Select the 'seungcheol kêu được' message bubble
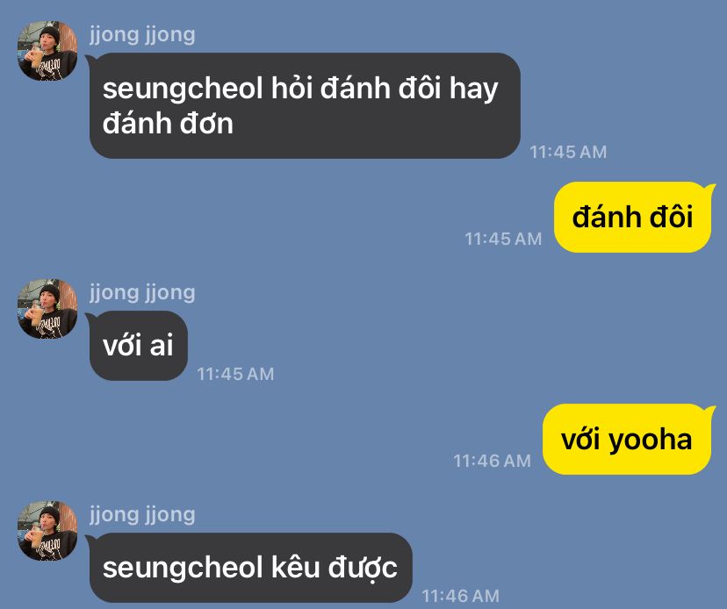This screenshot has width=727, height=609. point(250,568)
